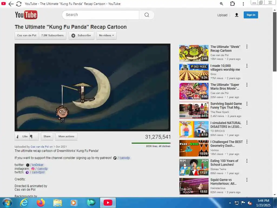
Task: Click the Upload text link
Action: 222,15
